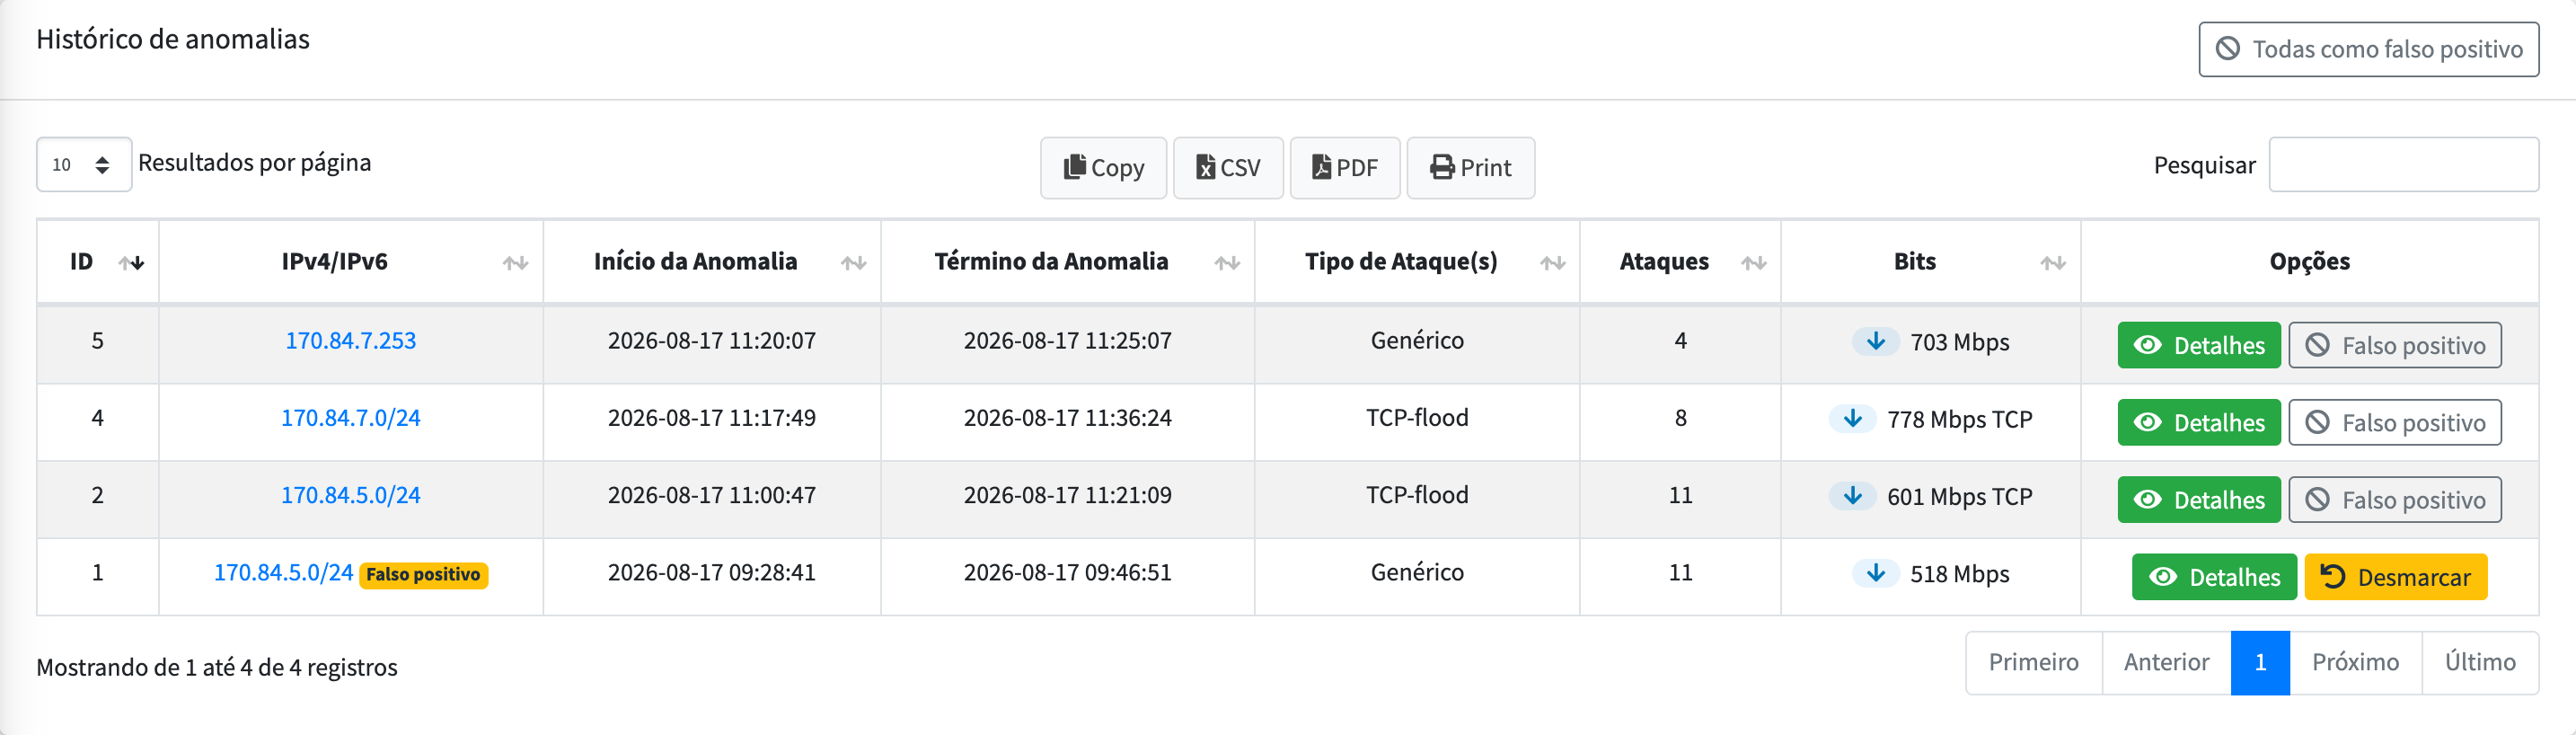
Task: Mark anomaly 4 as Falso positivo
Action: pyautogui.click(x=2395, y=422)
